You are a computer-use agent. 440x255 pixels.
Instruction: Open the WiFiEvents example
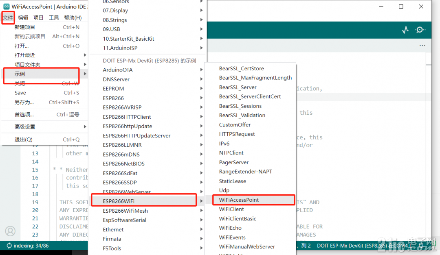(250, 238)
